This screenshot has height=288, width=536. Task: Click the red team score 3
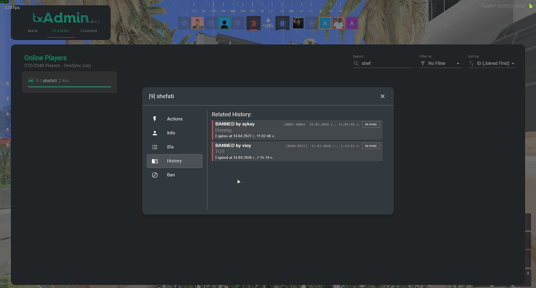click(x=253, y=23)
